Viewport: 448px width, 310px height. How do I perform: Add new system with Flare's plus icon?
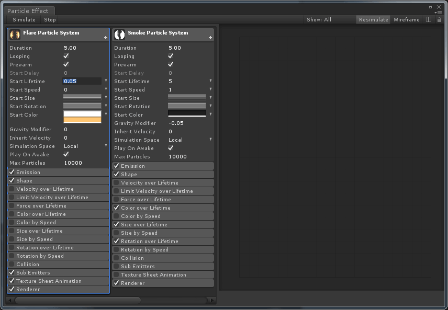106,38
